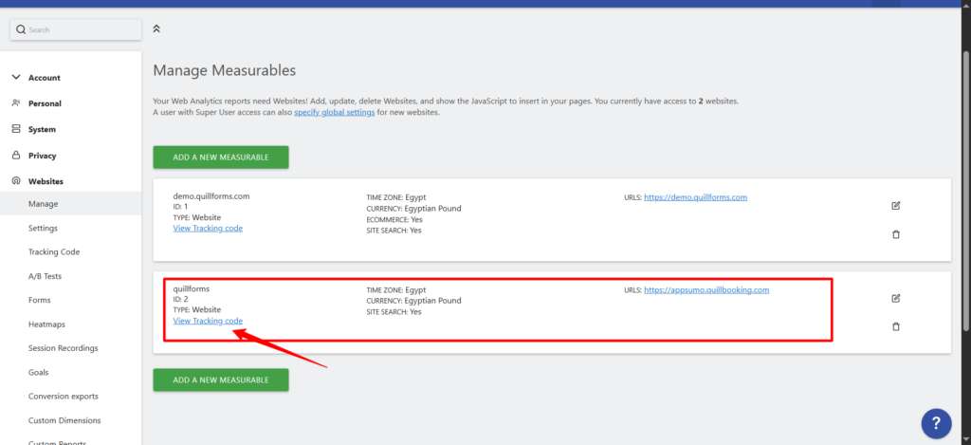Click the Personal users icon
This screenshot has width=971, height=445.
16,102
